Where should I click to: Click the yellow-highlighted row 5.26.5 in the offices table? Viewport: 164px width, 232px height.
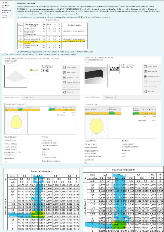click(52, 42)
